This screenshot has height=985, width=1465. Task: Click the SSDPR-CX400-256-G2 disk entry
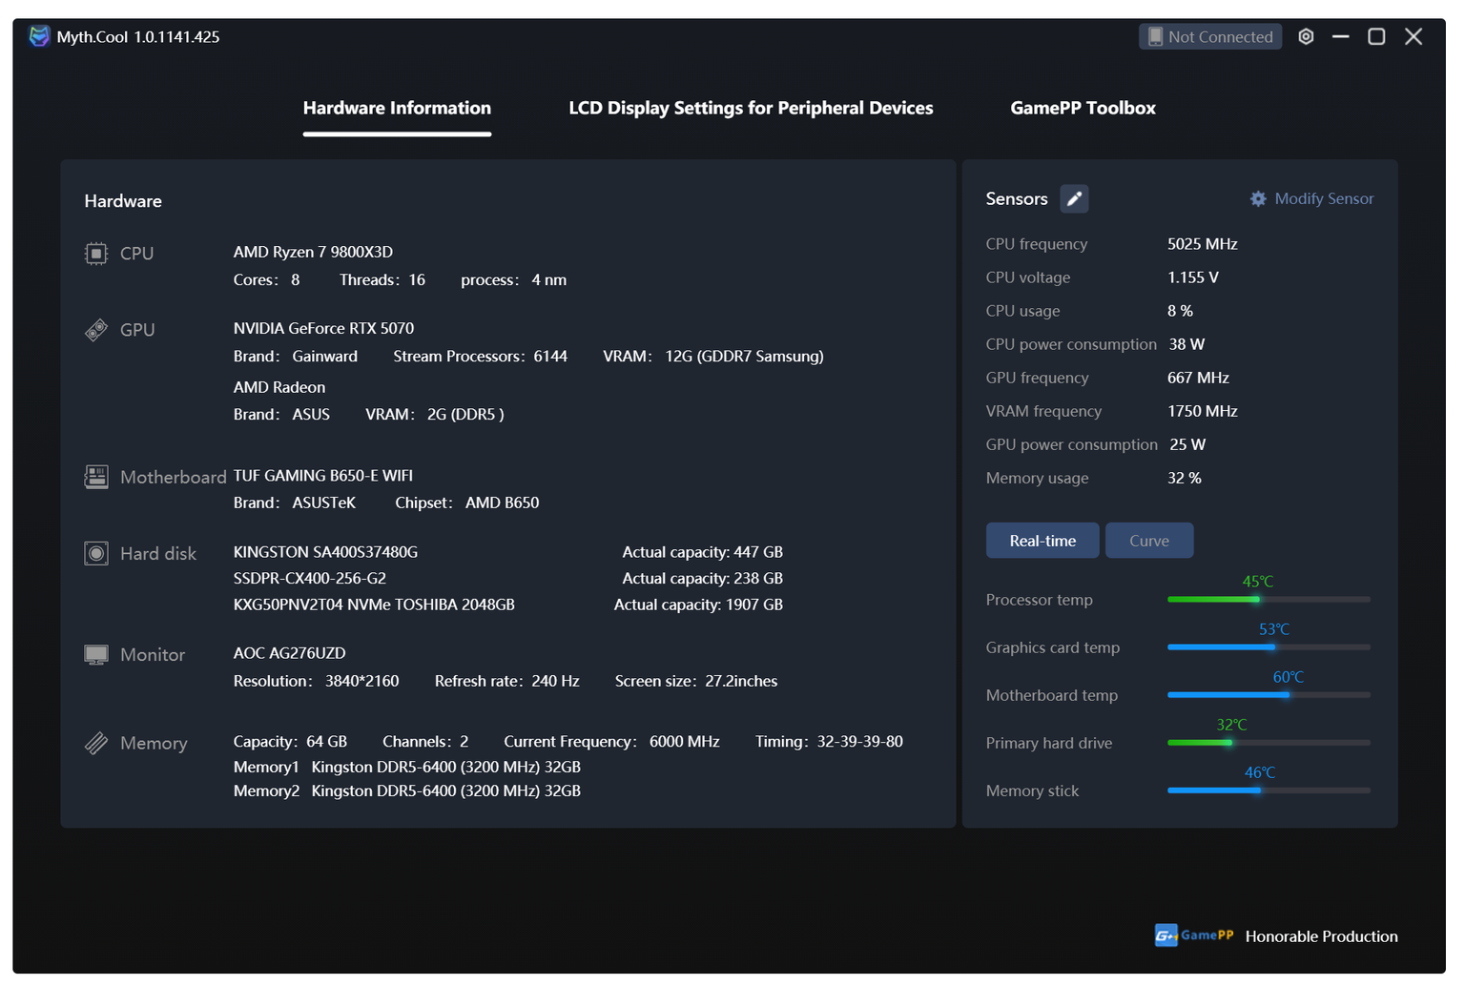pos(310,578)
